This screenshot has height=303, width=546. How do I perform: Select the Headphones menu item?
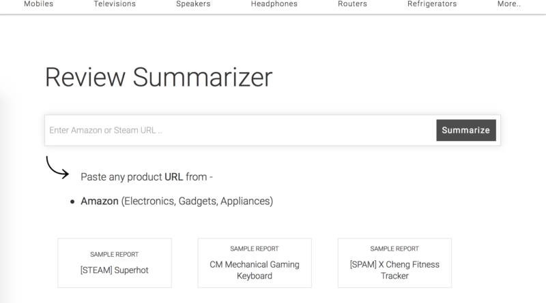[x=274, y=4]
